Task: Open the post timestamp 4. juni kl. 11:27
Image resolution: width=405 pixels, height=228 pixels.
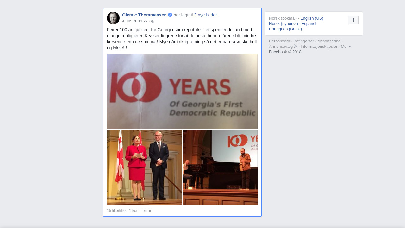Action: coord(135,21)
